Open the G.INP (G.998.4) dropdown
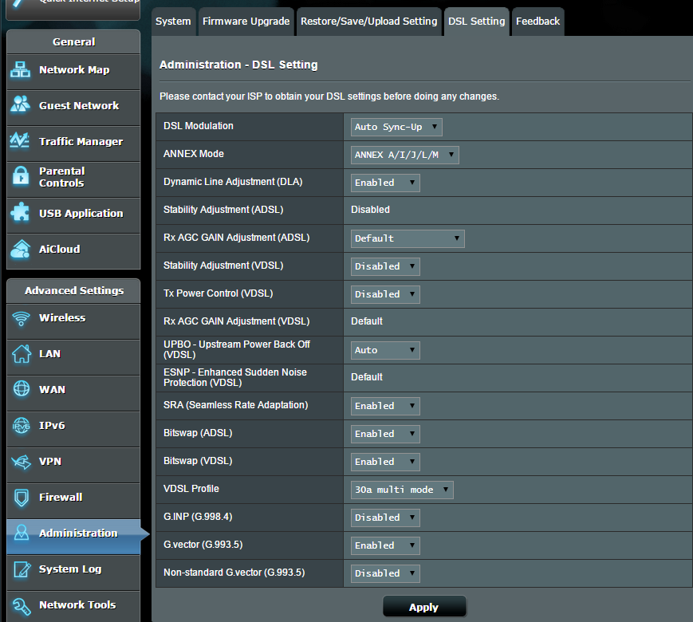693x622 pixels. pyautogui.click(x=385, y=518)
